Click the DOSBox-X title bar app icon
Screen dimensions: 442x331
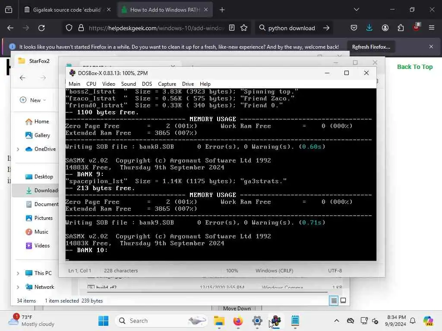(x=73, y=73)
